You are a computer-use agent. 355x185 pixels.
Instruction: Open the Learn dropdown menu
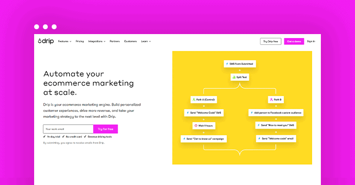click(146, 41)
